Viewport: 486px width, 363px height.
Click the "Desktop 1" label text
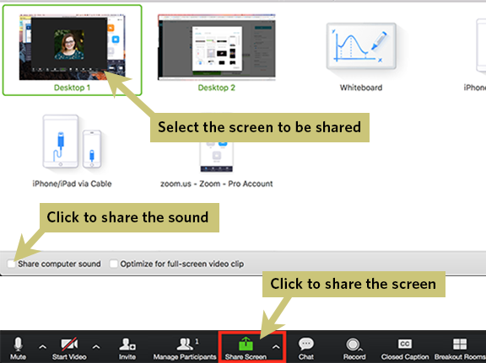click(72, 88)
